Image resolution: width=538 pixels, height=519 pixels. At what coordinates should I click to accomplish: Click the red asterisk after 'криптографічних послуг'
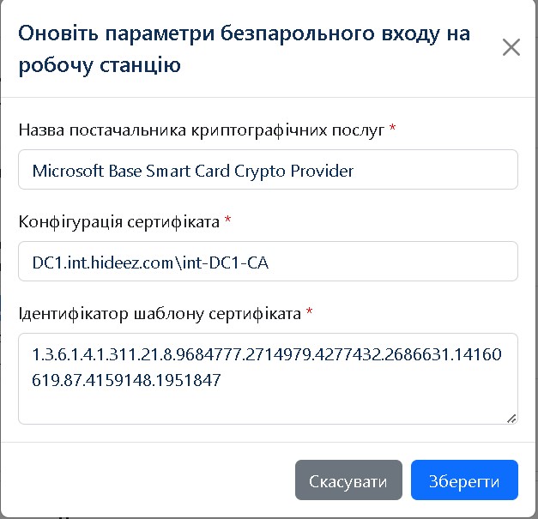click(393, 130)
